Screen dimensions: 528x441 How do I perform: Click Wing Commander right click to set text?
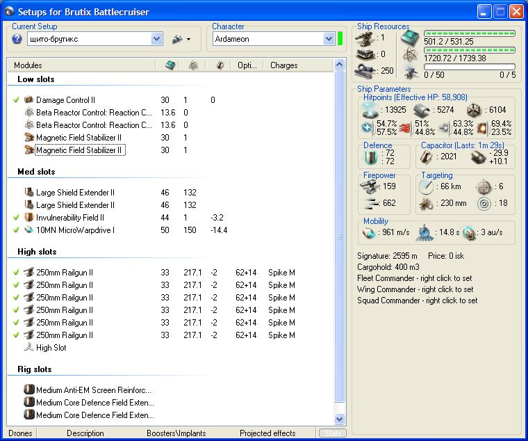tap(415, 289)
